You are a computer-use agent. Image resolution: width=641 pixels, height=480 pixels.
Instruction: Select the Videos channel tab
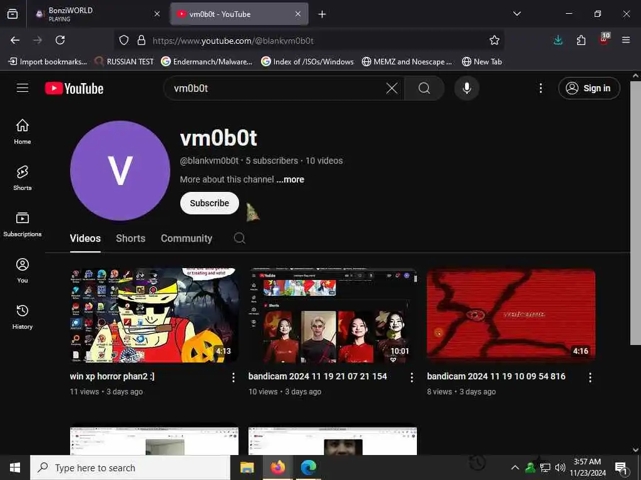pos(85,238)
